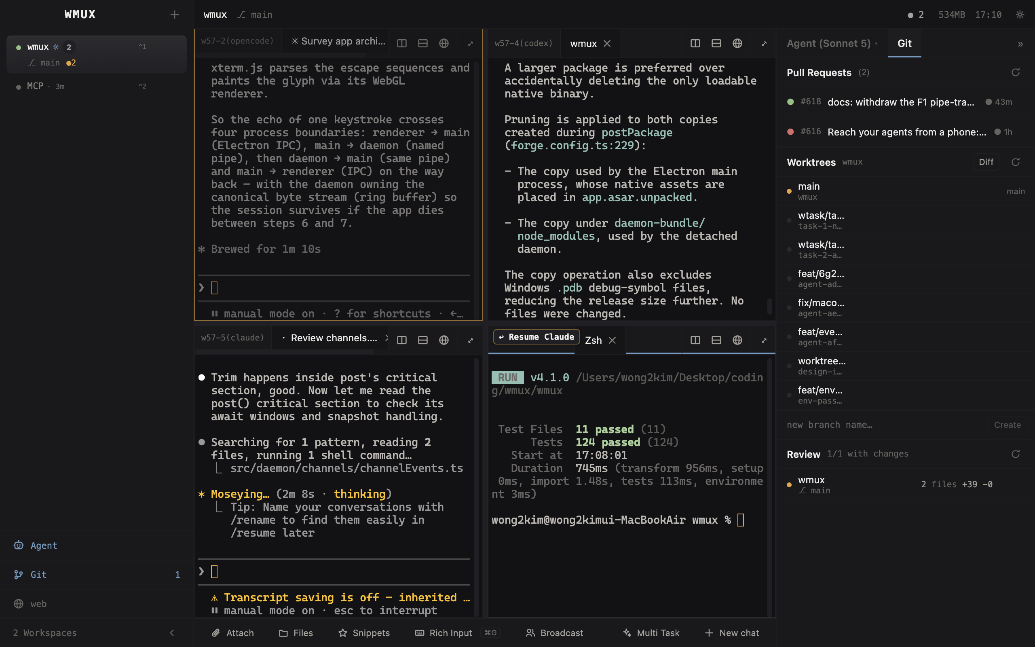This screenshot has width=1035, height=647.
Task: Open pull request #616 Reach your agents
Action: 906,132
